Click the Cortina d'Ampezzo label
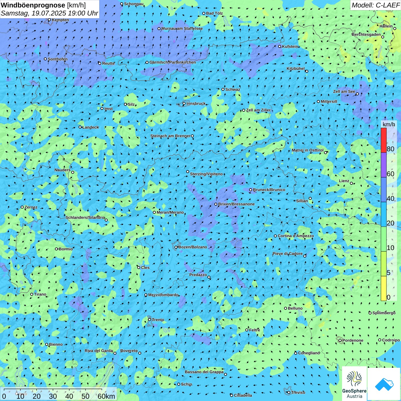 tap(296, 236)
